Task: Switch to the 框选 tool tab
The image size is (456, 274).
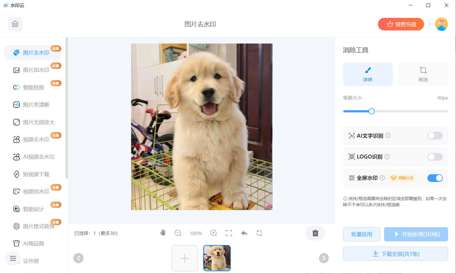Action: point(423,74)
